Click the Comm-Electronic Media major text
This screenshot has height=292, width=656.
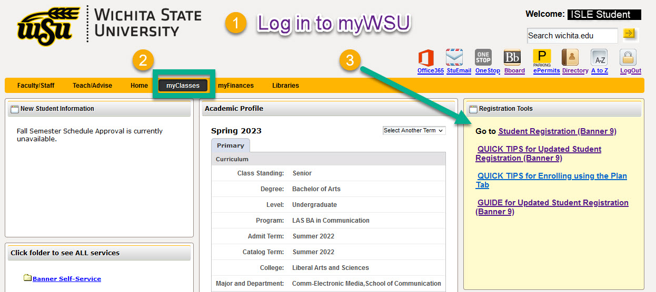366,284
